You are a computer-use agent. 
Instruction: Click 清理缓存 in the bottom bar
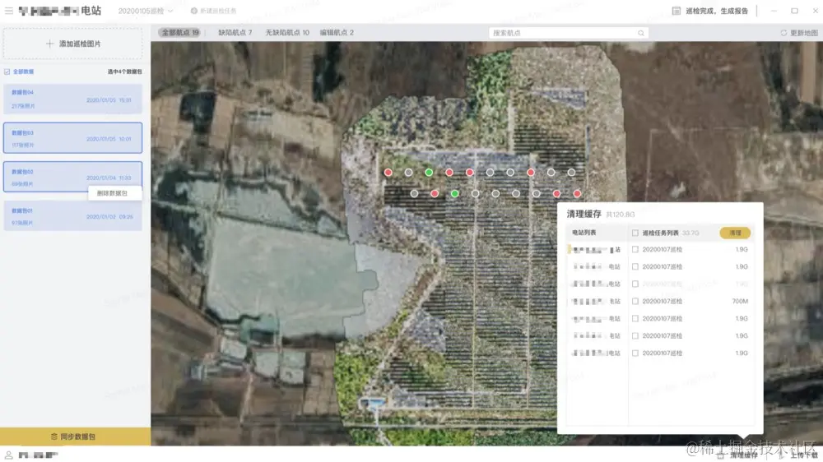tap(739, 455)
